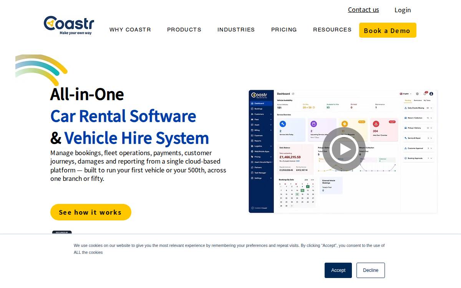Click the Task Manager icon in preview sidebar
Viewport: 461px width, 288px height.
(x=252, y=173)
